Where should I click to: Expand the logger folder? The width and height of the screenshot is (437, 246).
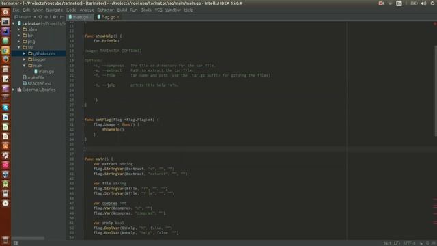[25, 59]
